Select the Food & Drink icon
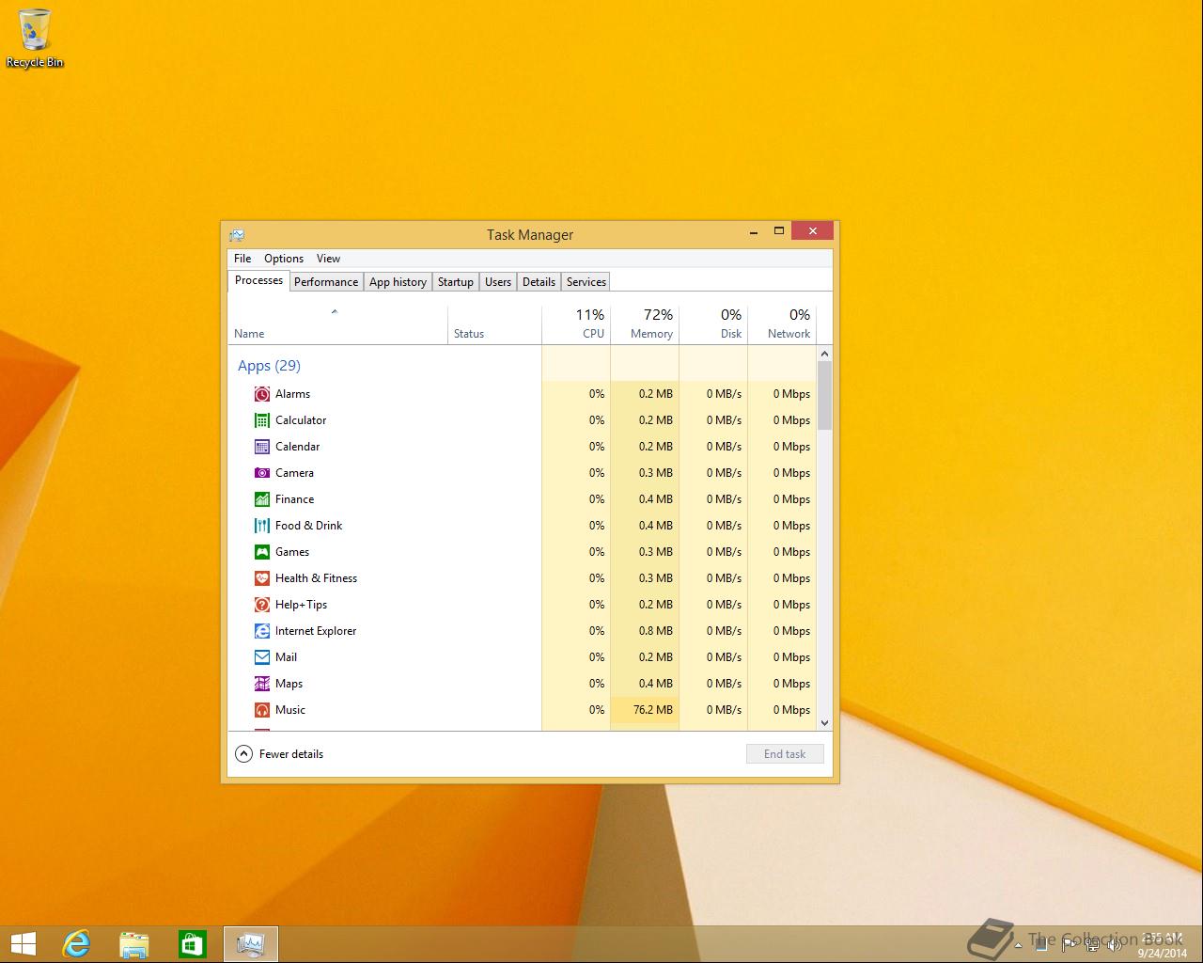 pos(262,526)
